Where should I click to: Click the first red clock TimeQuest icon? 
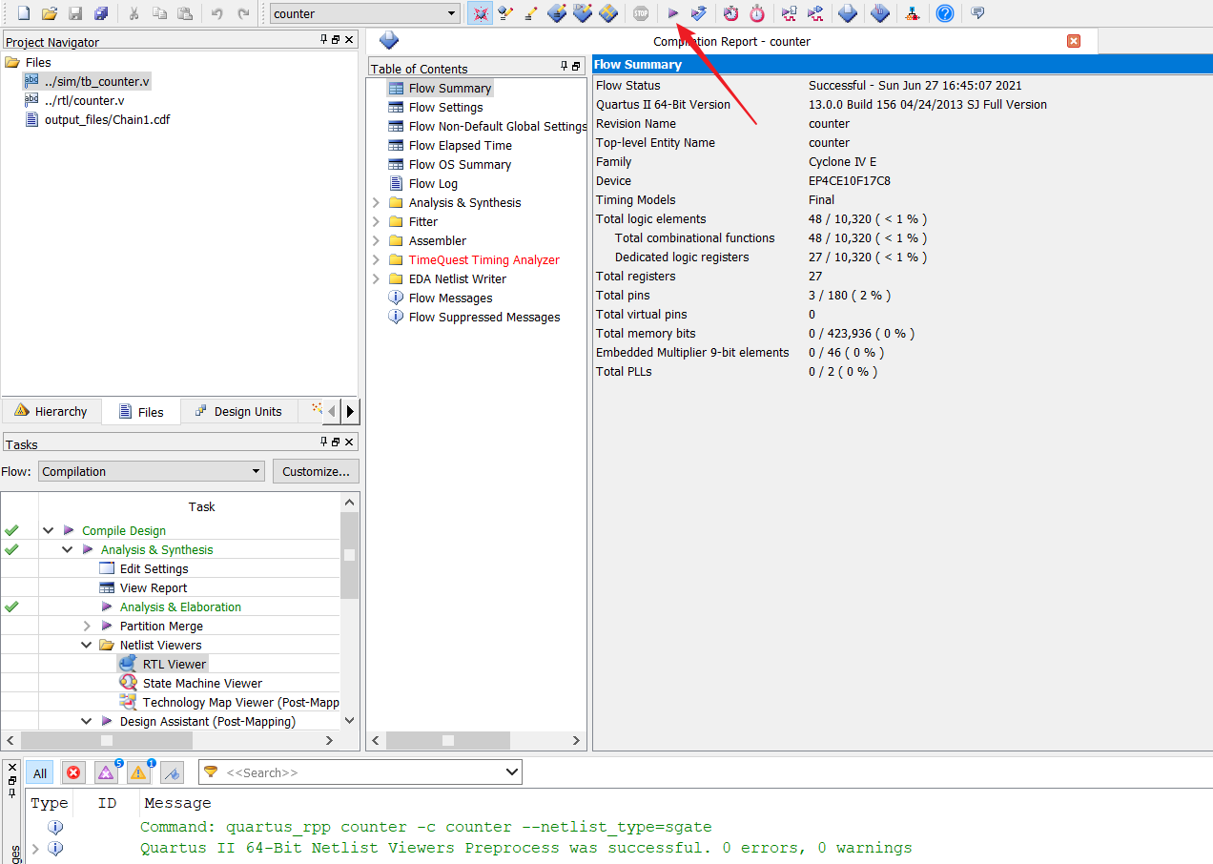point(730,13)
